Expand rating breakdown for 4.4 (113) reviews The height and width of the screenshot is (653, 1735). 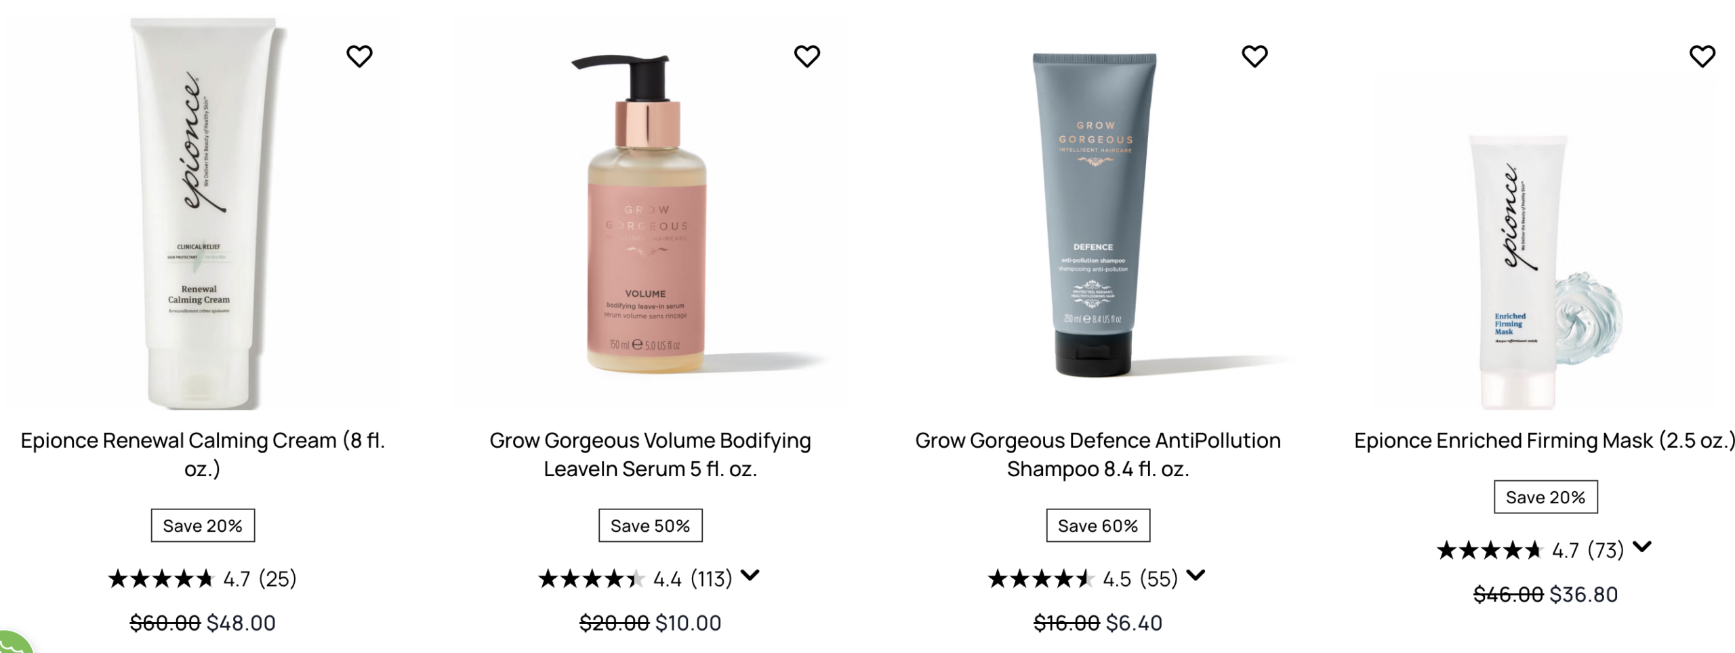tap(750, 576)
